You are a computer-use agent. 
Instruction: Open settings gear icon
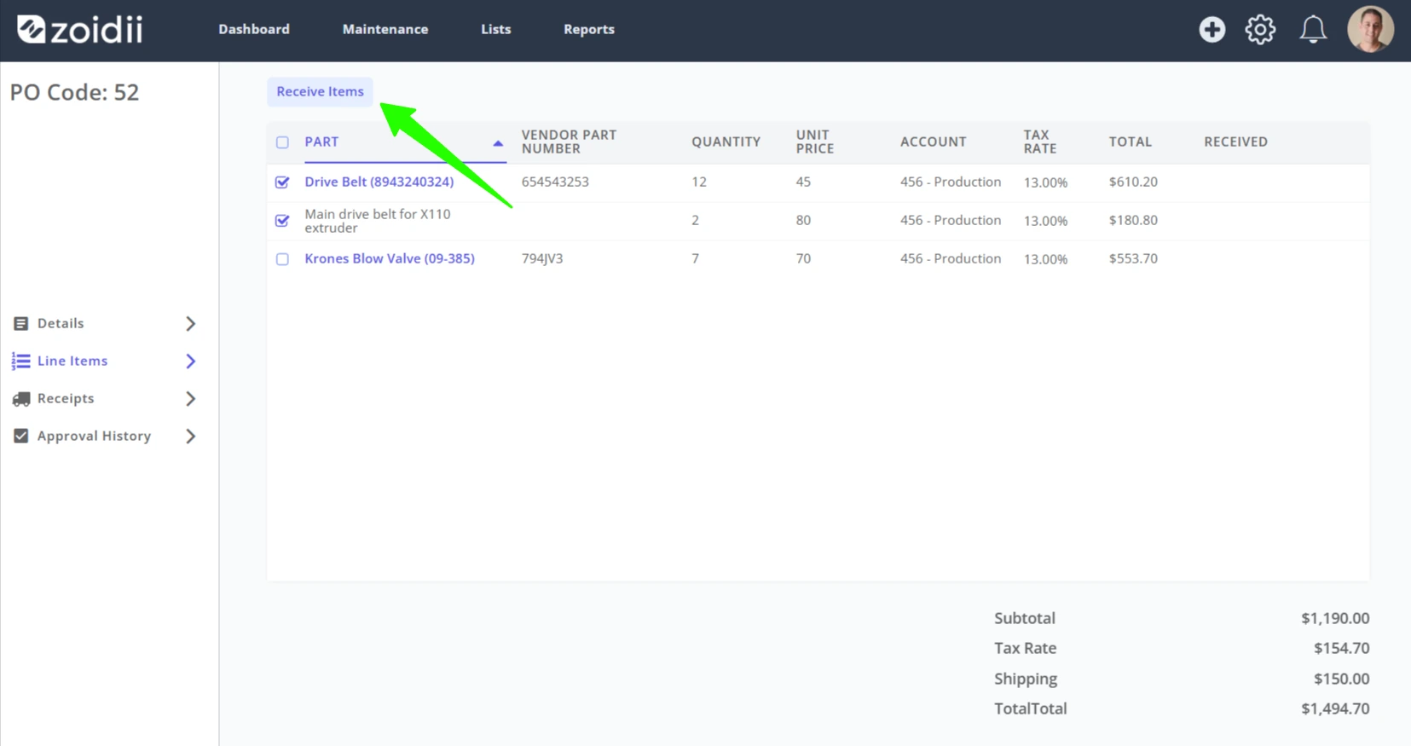click(x=1260, y=30)
